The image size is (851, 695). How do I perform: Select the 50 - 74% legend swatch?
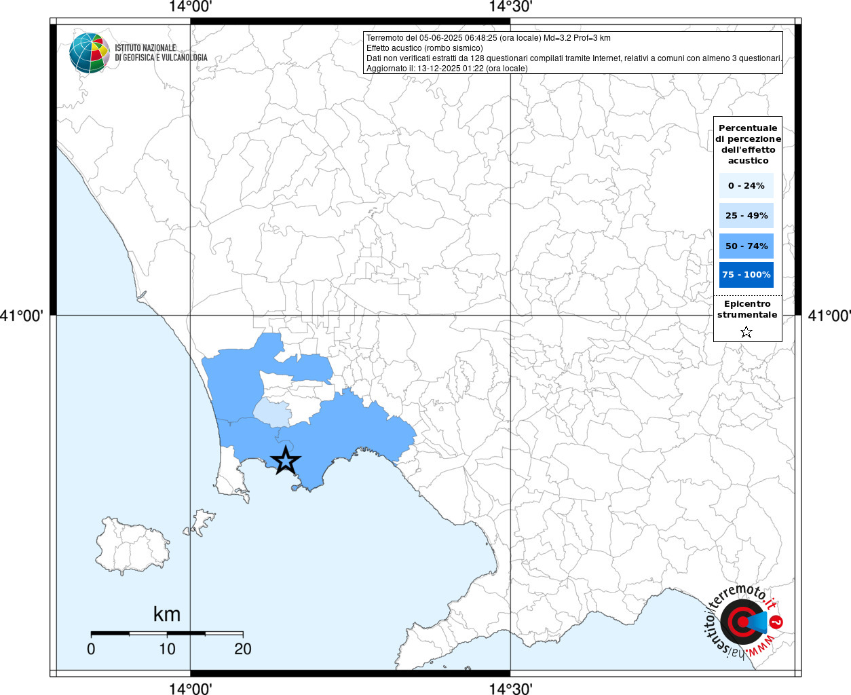point(746,246)
